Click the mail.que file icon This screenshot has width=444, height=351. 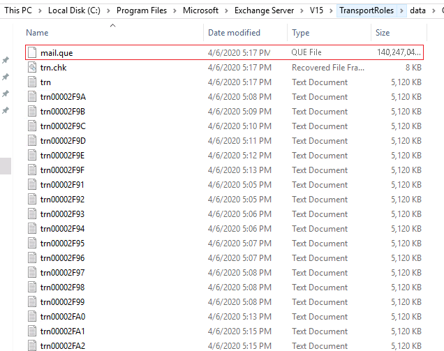click(x=32, y=52)
